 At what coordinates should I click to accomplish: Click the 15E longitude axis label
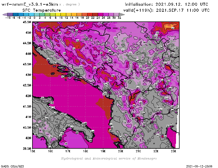[x=33, y=151]
